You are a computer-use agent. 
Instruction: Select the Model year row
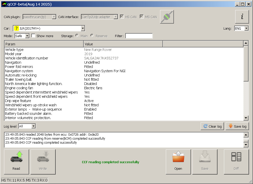tap(124, 54)
